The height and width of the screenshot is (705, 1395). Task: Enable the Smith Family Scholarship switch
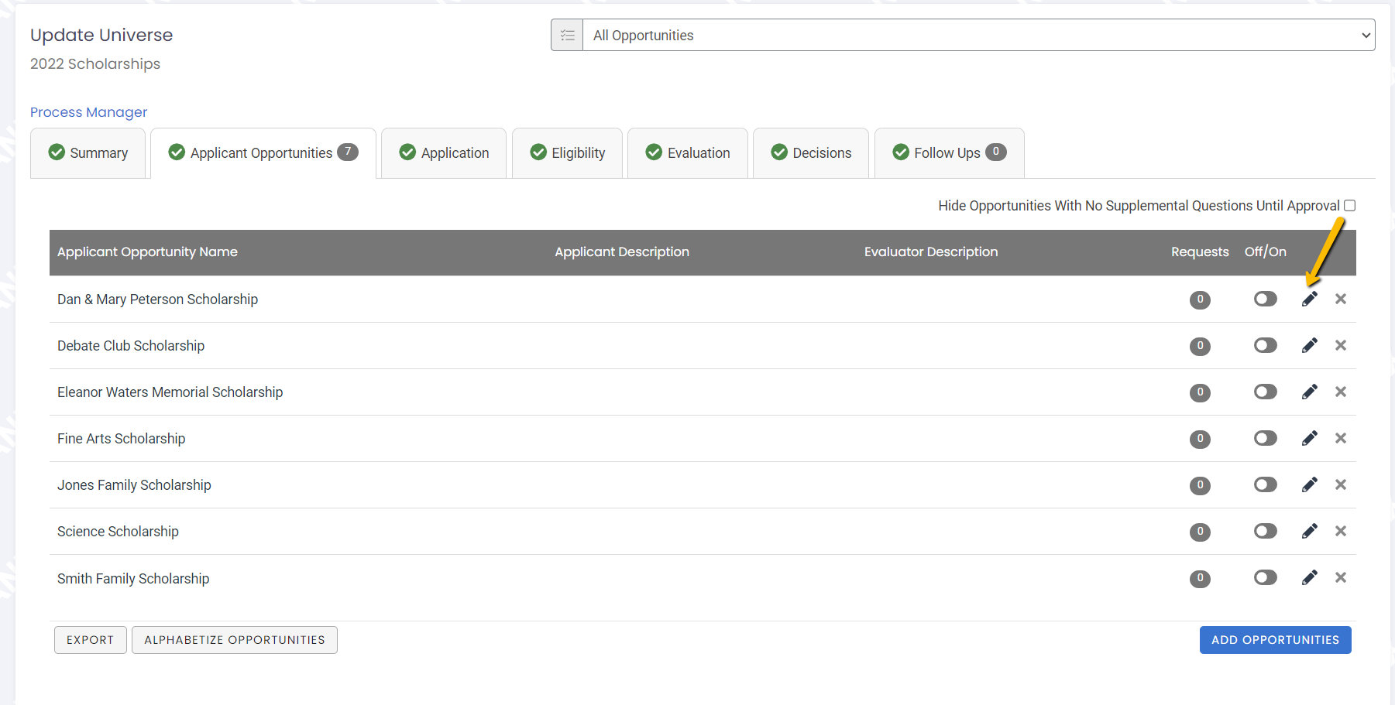(1266, 577)
